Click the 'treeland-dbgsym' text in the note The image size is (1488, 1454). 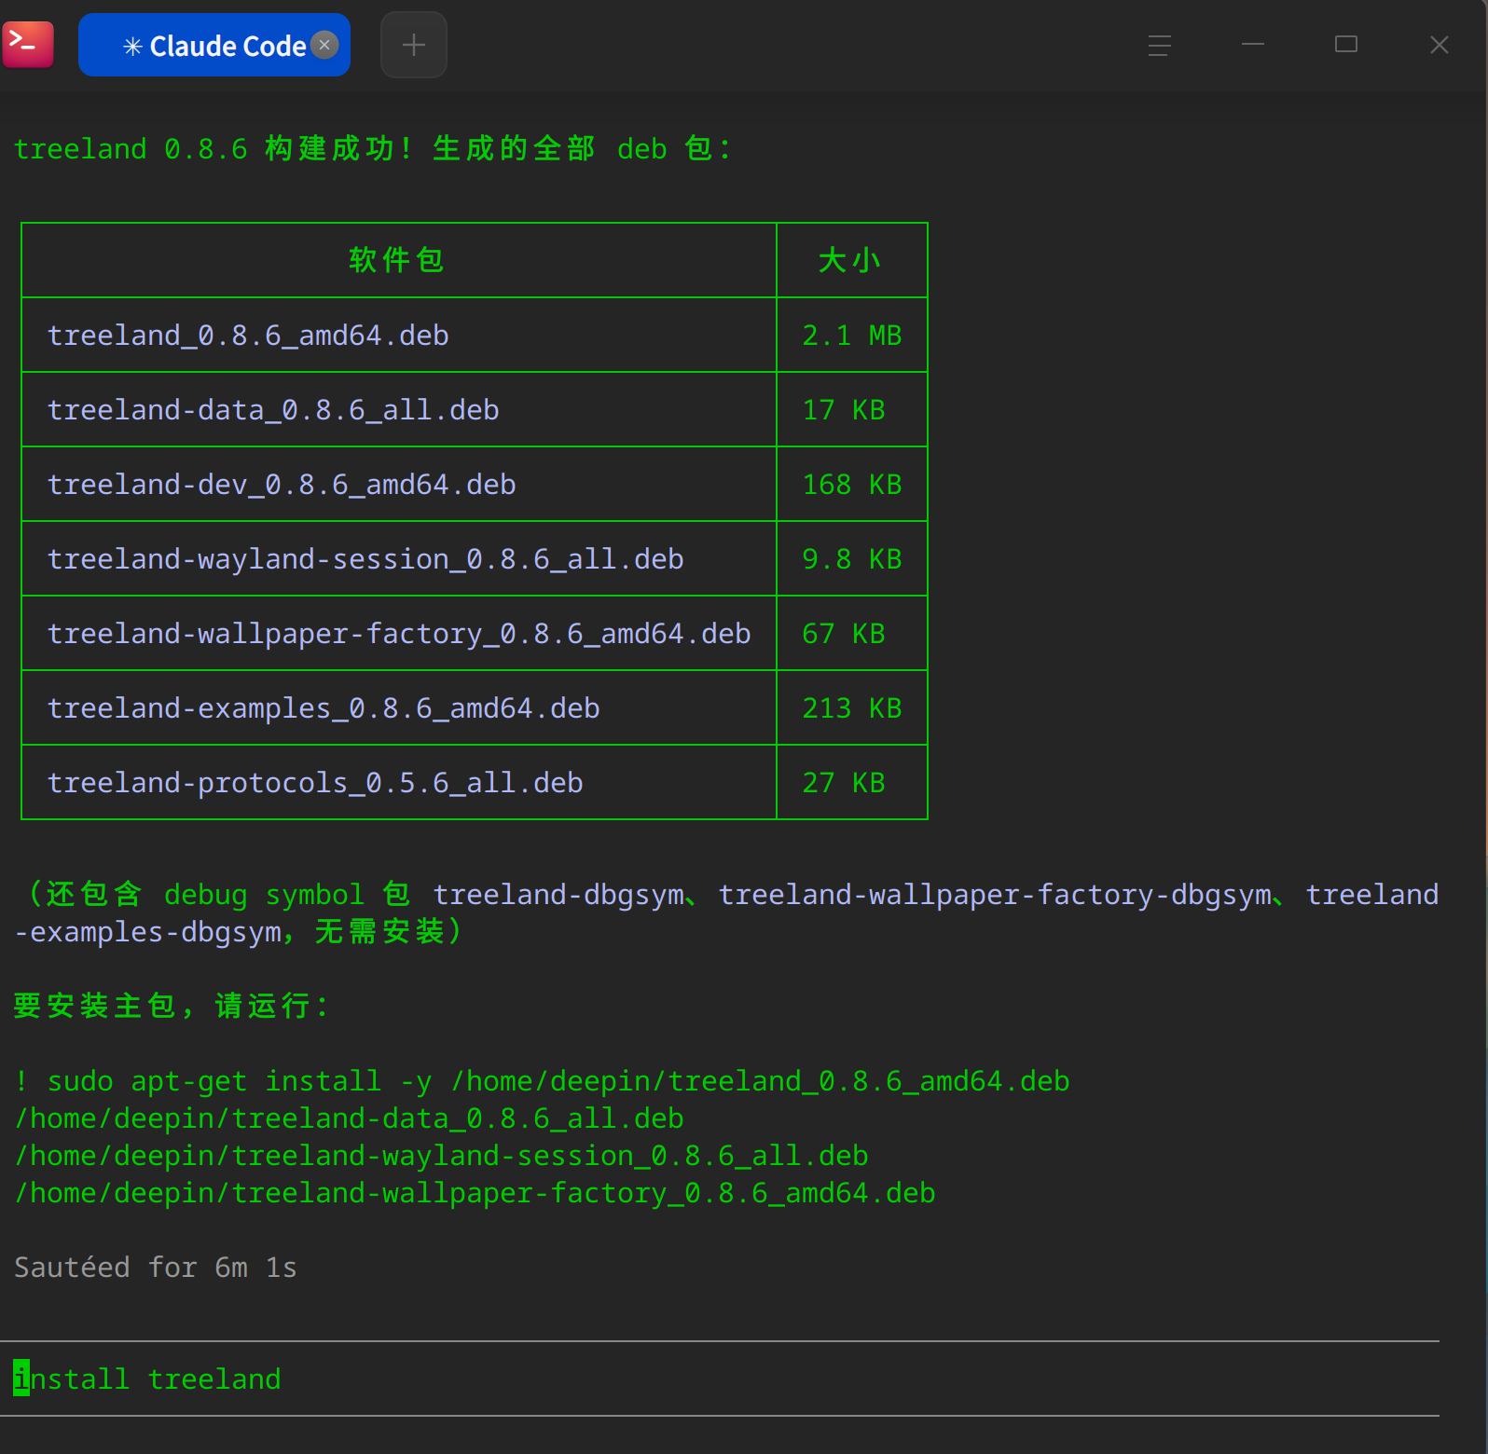558,895
